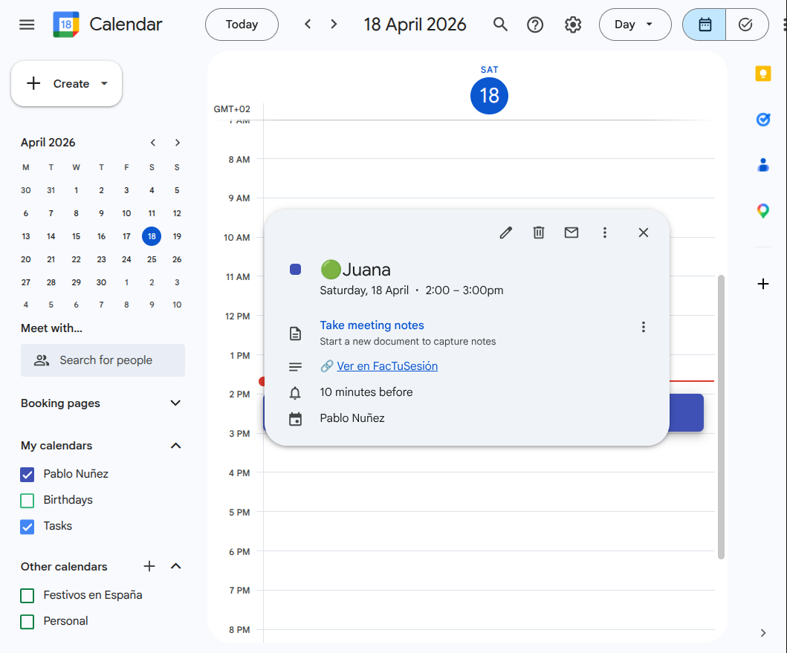Screen dimensions: 787x653
Task: Check the Festivos en España calendar
Action: 27,595
